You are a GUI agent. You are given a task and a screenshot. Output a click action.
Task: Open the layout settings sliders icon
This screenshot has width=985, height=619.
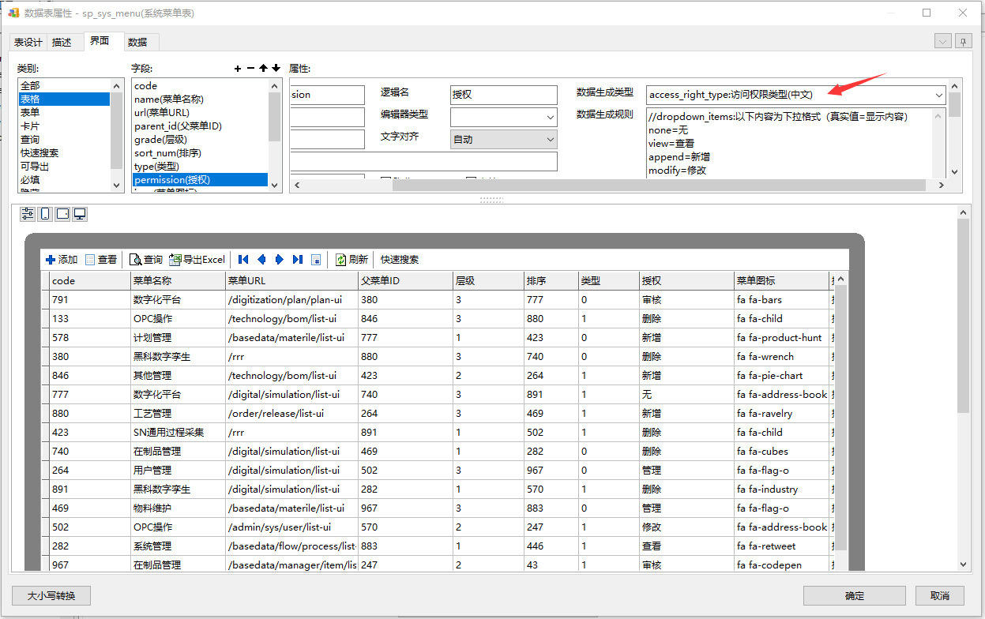coord(28,214)
